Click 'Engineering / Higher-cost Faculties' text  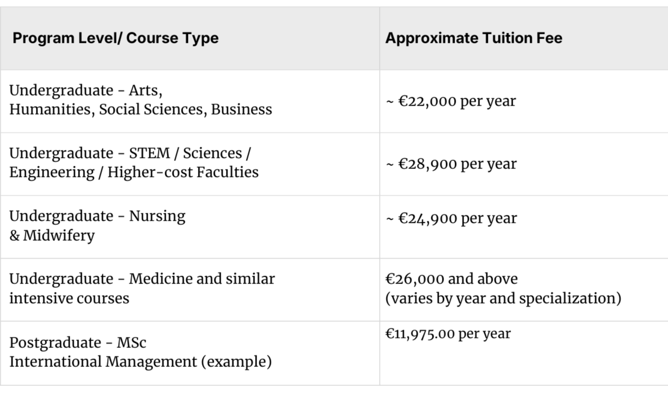coord(134,172)
